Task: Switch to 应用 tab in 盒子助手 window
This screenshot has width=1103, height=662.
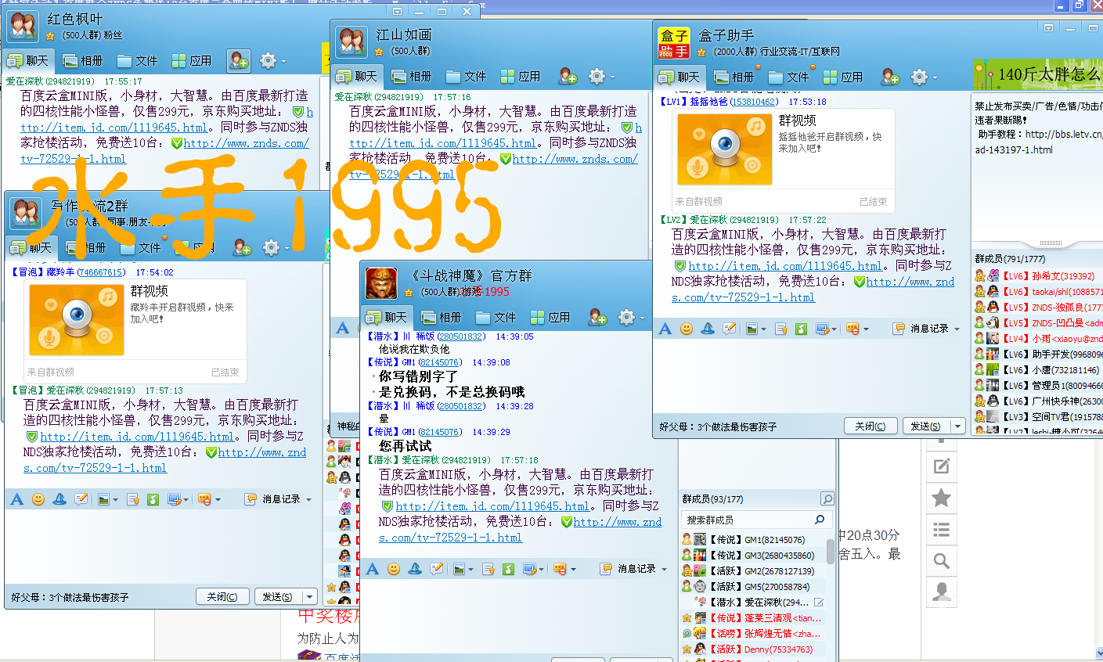Action: [x=842, y=77]
